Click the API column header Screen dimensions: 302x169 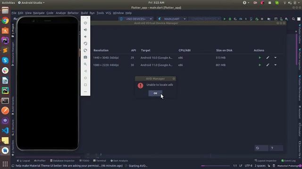click(134, 50)
